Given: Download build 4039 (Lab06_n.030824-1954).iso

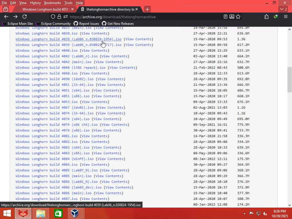Looking at the screenshot, I should click(68, 39).
